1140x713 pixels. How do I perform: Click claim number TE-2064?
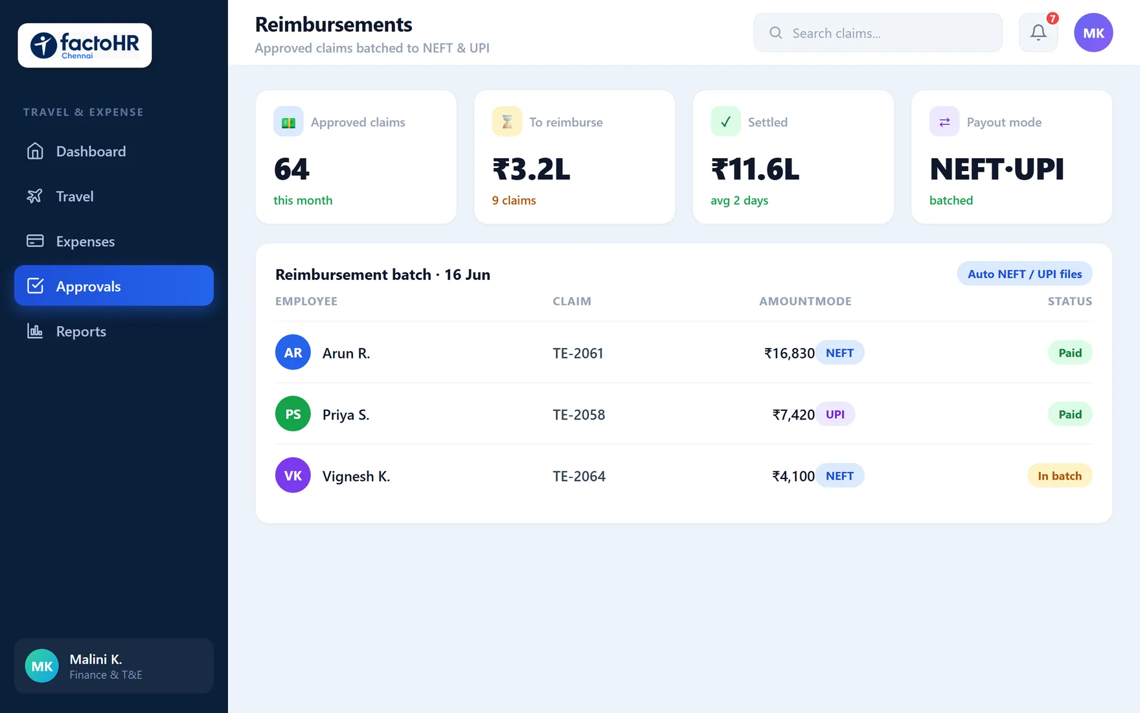pos(579,476)
